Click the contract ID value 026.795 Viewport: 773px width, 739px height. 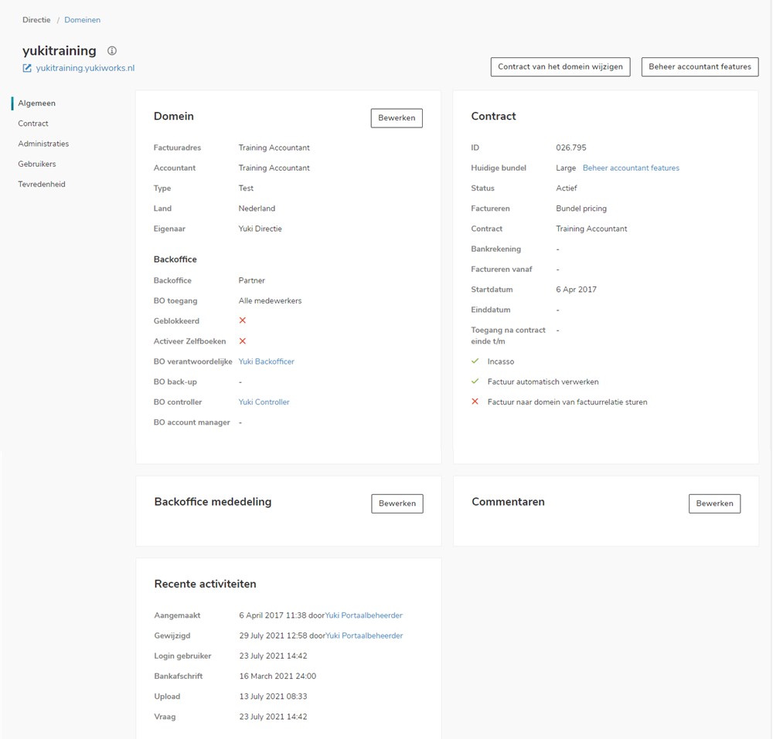571,147
